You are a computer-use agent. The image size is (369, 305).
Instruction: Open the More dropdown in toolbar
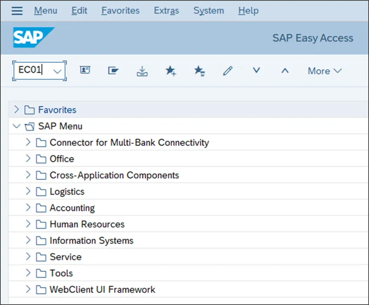point(325,71)
